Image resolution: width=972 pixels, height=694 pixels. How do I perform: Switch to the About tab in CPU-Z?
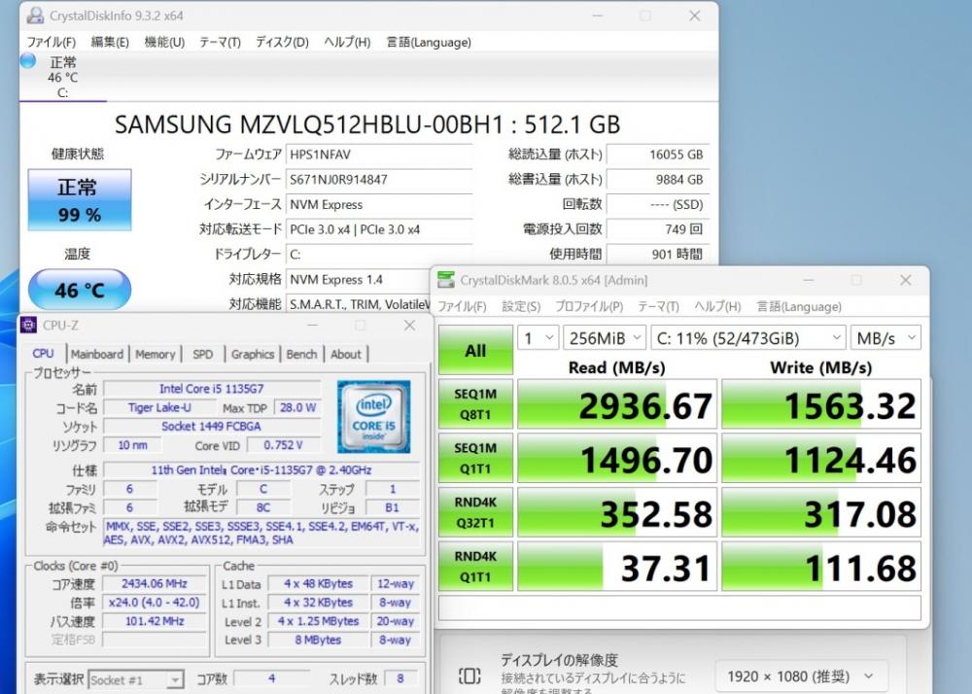click(345, 355)
